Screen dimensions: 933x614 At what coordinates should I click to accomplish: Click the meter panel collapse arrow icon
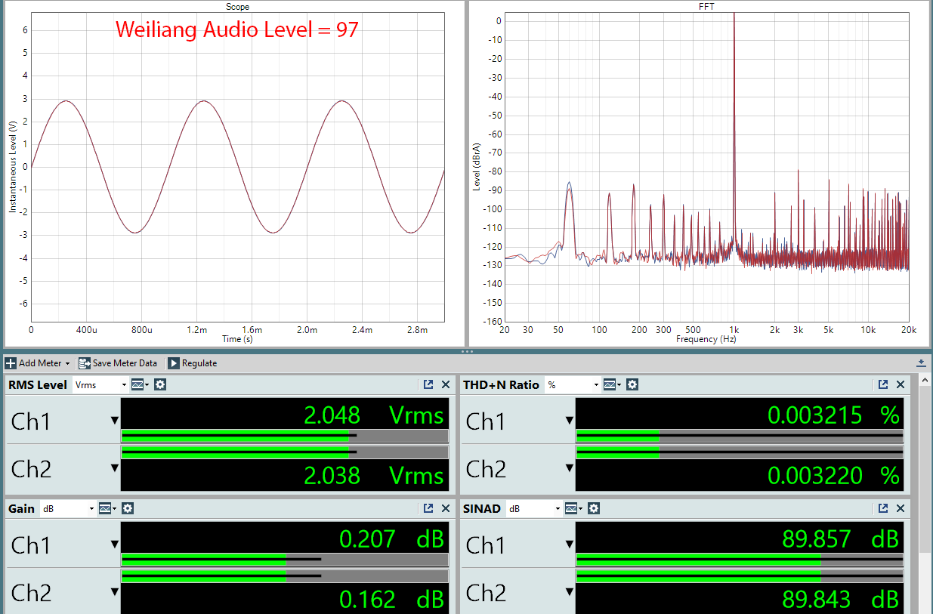click(922, 363)
